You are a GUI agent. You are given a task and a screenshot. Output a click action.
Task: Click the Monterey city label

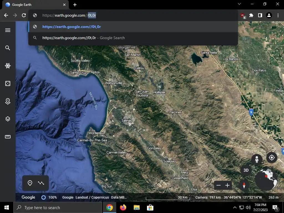point(96,133)
